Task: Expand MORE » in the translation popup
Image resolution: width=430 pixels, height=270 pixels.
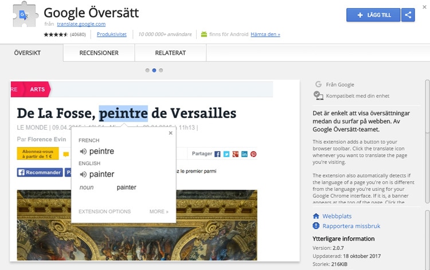Action: (x=159, y=212)
